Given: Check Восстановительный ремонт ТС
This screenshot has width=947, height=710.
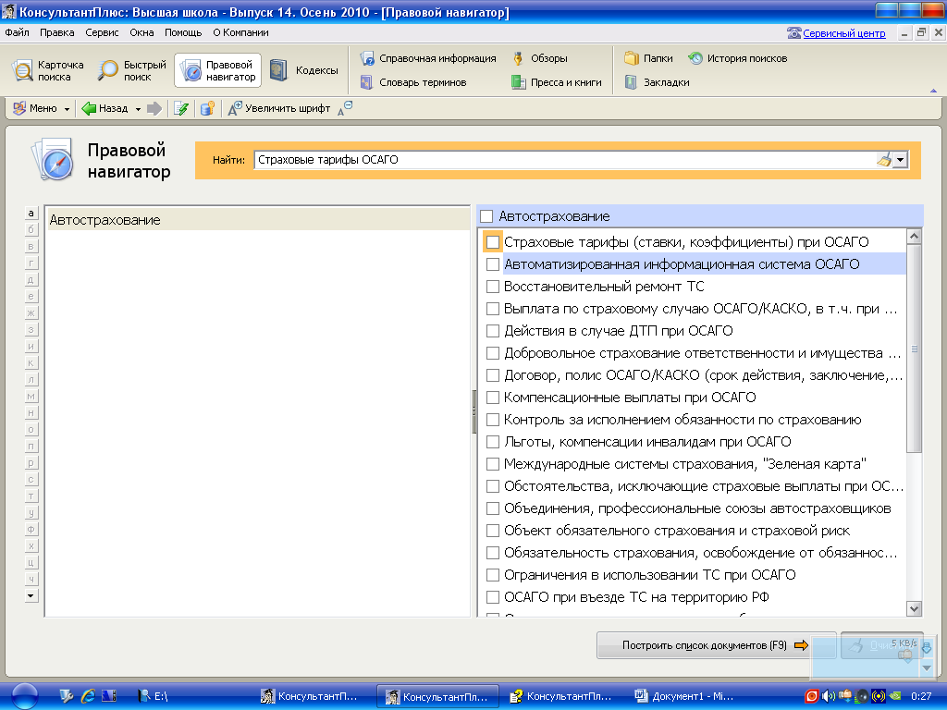Looking at the screenshot, I should (x=493, y=287).
